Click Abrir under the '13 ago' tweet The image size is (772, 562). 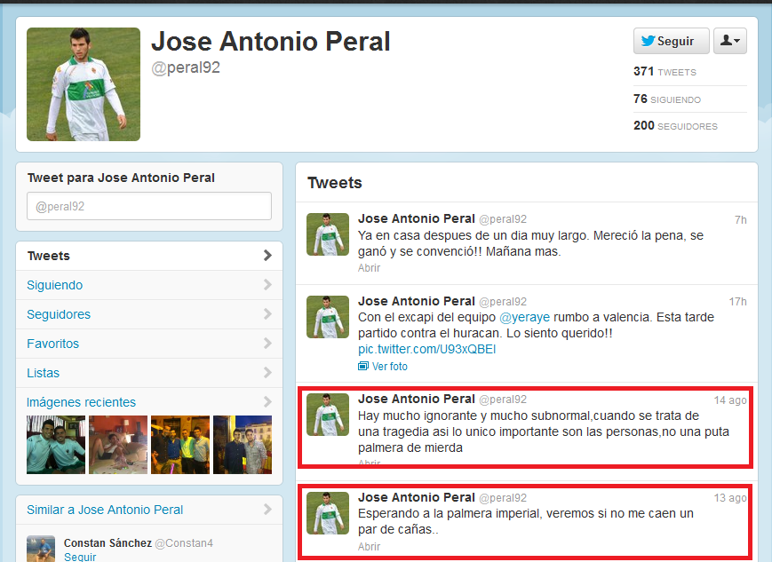coord(370,546)
